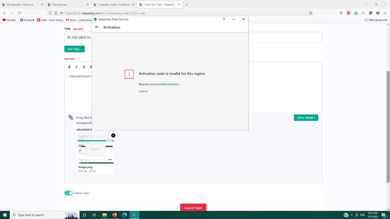Open the Windows Start menu
The width and height of the screenshot is (390, 219).
5,215
